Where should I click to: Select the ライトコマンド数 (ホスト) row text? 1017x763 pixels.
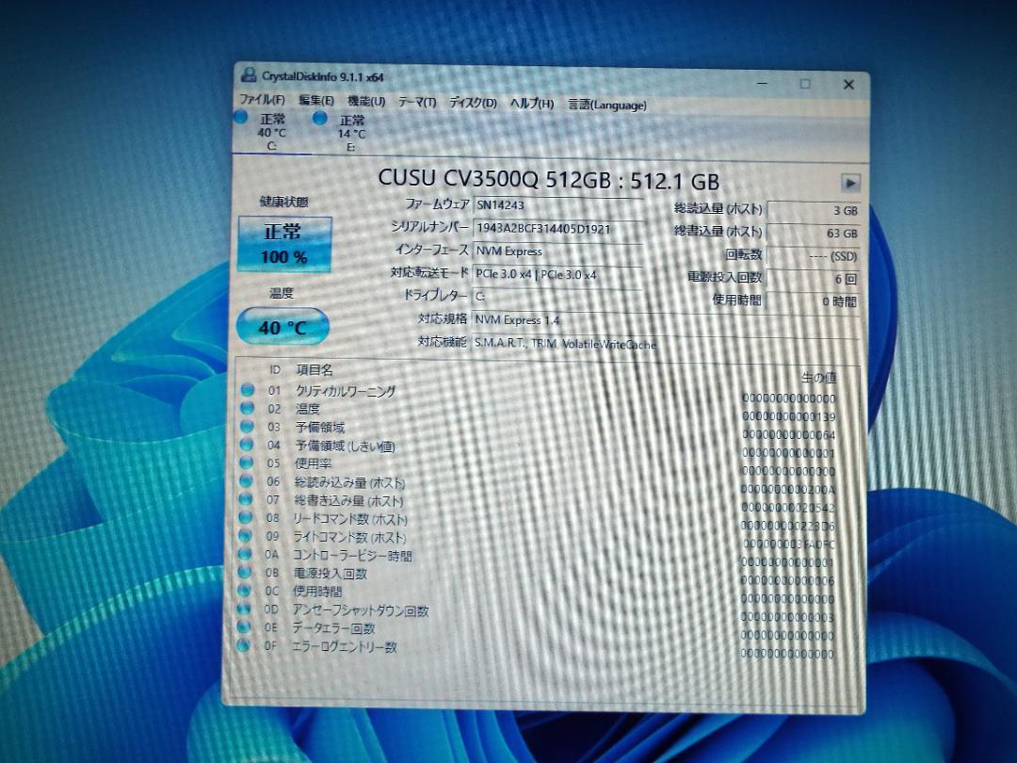pos(350,538)
